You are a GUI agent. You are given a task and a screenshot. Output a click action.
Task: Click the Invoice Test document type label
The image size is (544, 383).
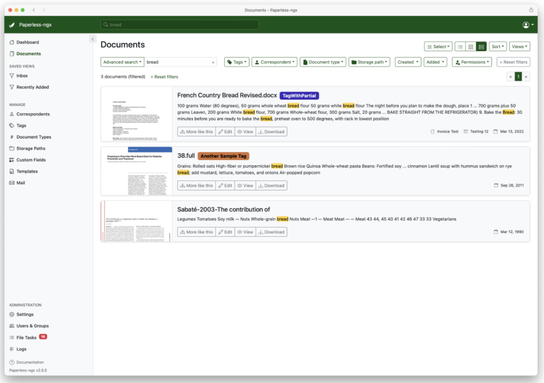coord(445,131)
